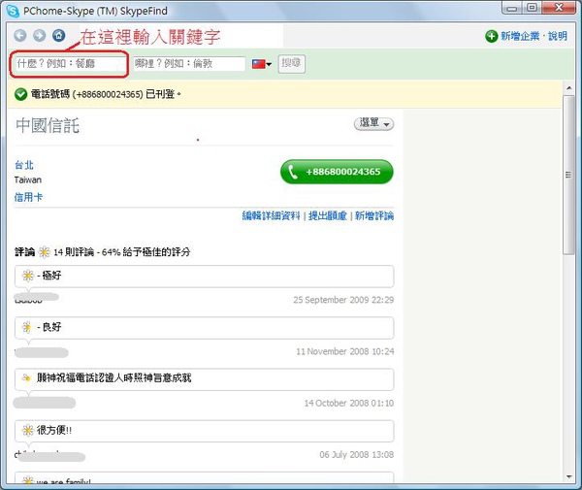This screenshot has width=582, height=490.
Task: Click the 編輯詳細資料 link
Action: [271, 215]
